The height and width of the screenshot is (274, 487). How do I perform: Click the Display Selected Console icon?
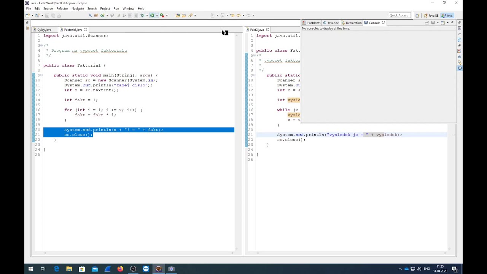[433, 22]
